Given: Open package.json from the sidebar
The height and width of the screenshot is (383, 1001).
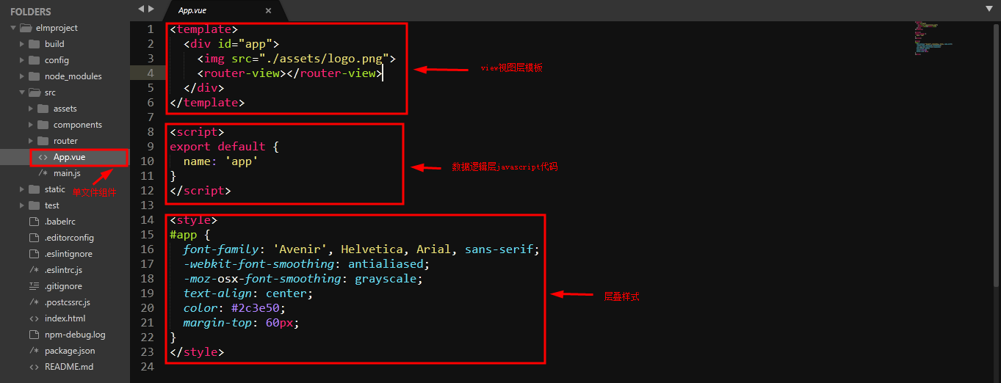Looking at the screenshot, I should coord(70,351).
